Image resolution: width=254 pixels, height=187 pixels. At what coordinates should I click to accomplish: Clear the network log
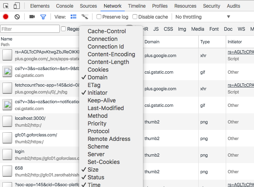click(17, 17)
